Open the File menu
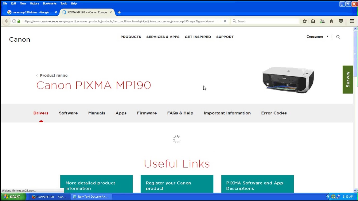Screen dimensions: 358x201 pos(5,3)
